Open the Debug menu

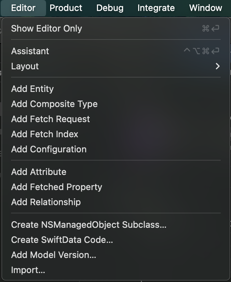click(110, 8)
